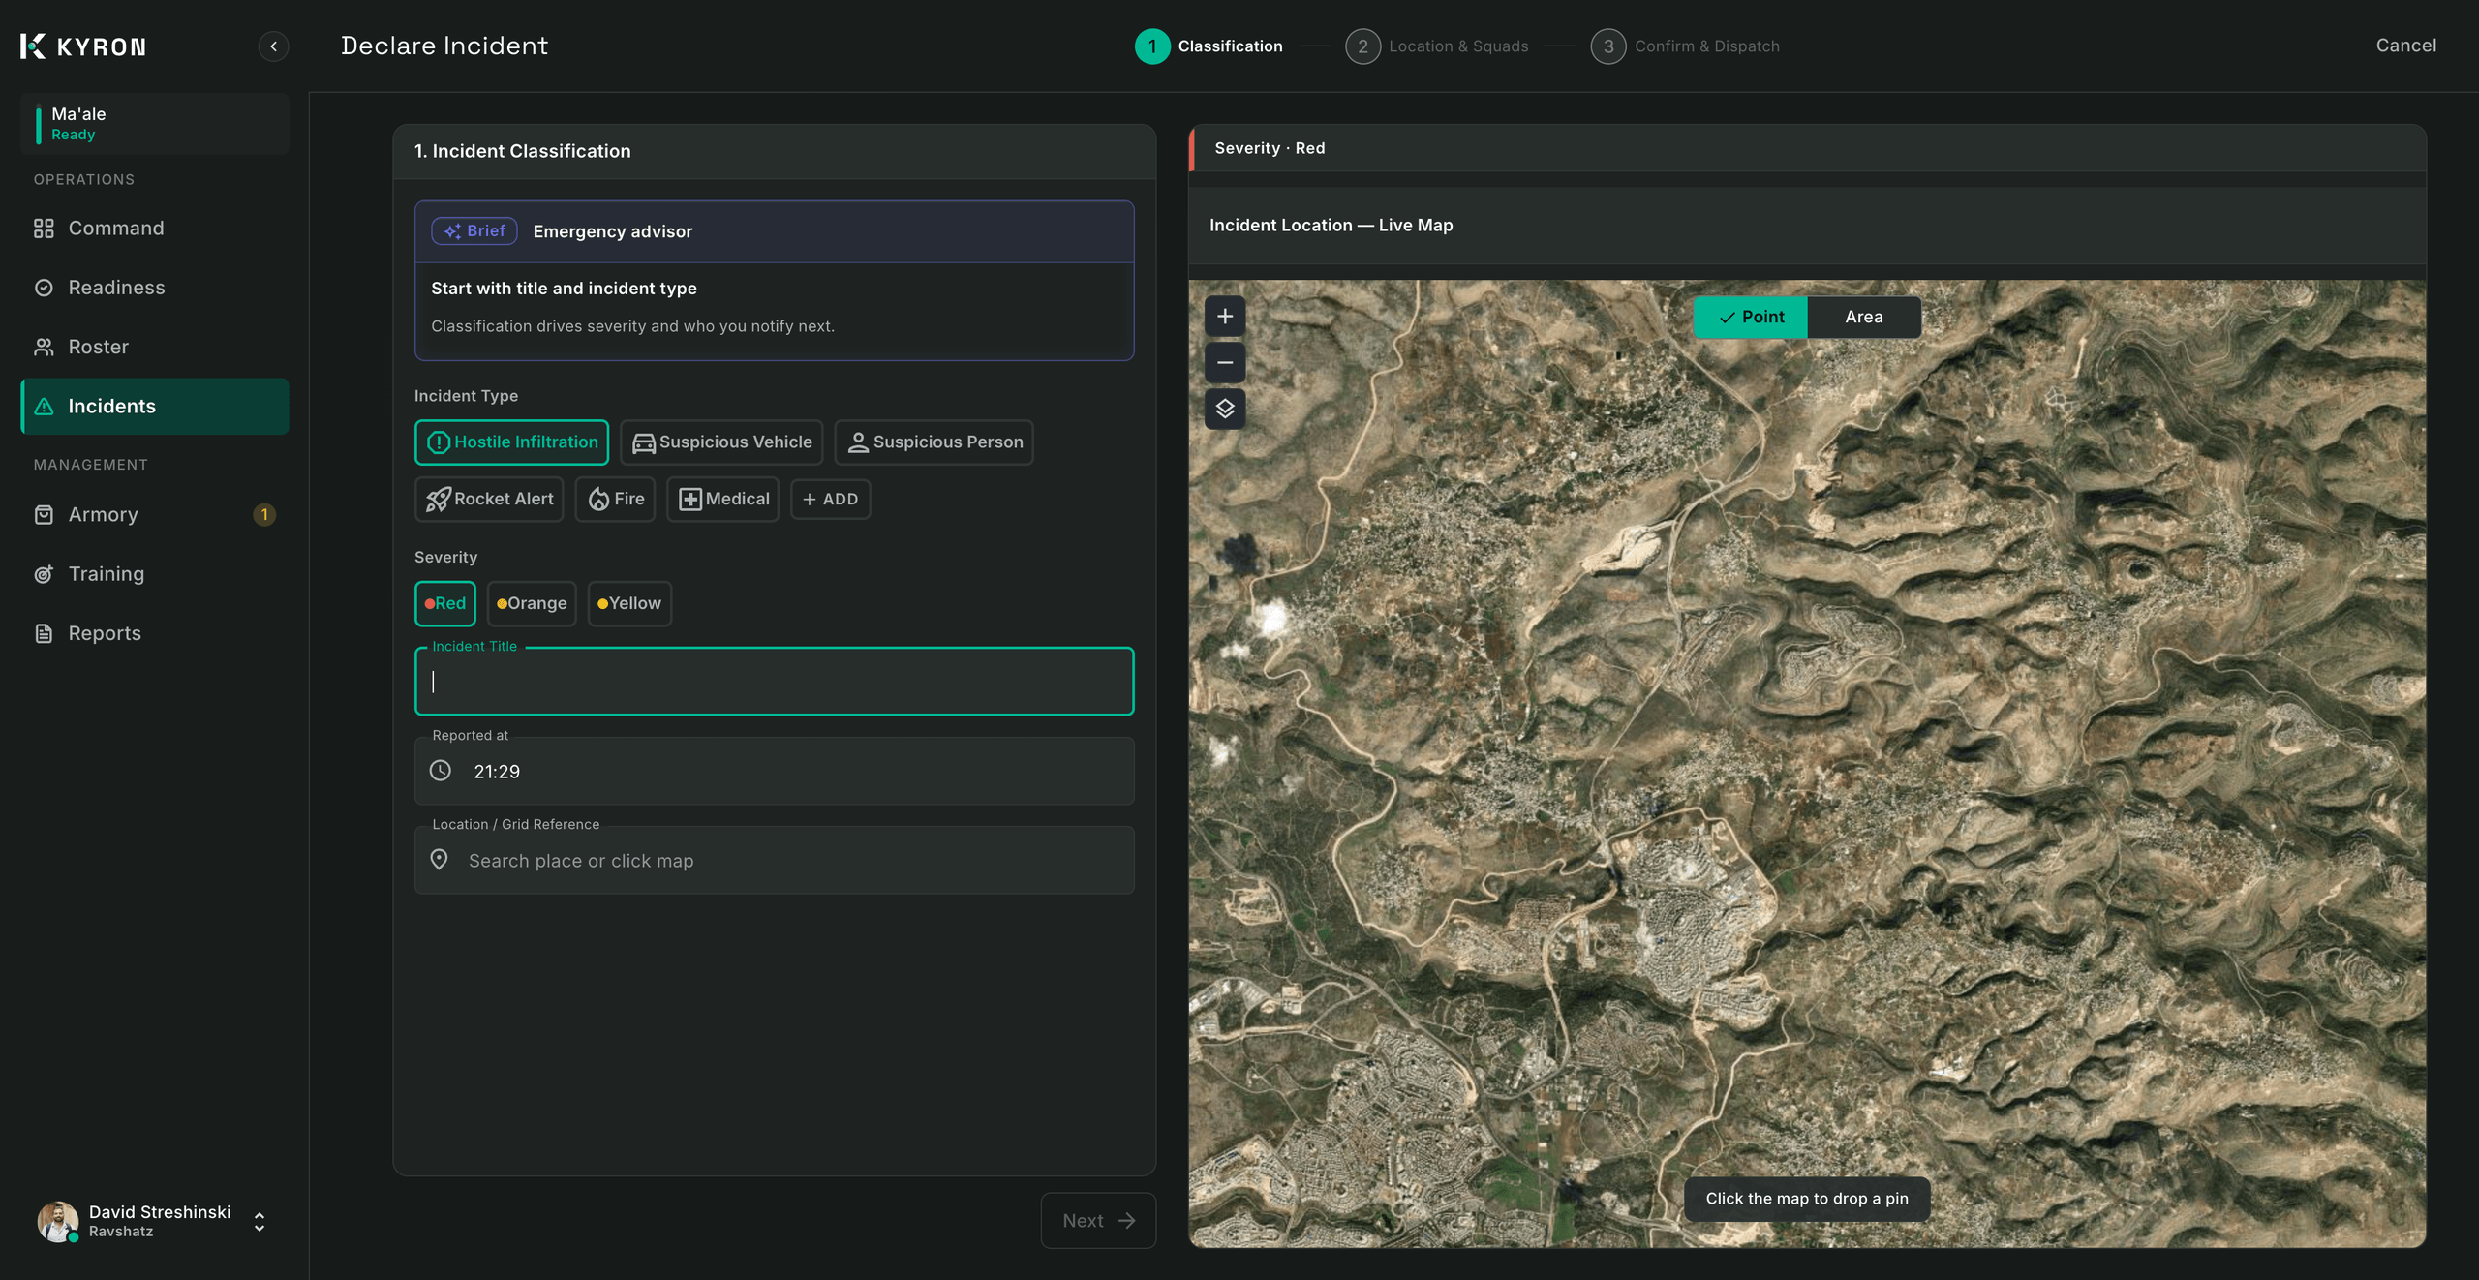Select Fire incident type

coord(615,500)
